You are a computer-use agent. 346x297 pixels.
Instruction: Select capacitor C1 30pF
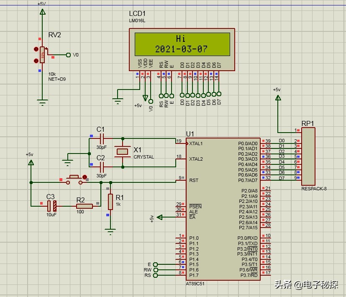[101, 138]
